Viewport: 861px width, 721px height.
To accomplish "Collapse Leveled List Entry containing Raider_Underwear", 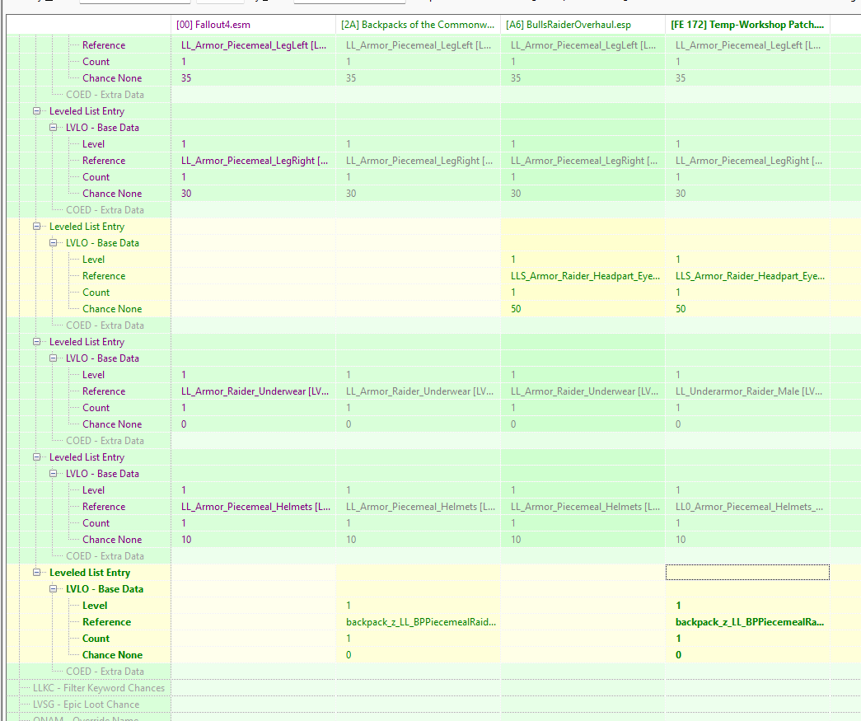I will (x=36, y=342).
